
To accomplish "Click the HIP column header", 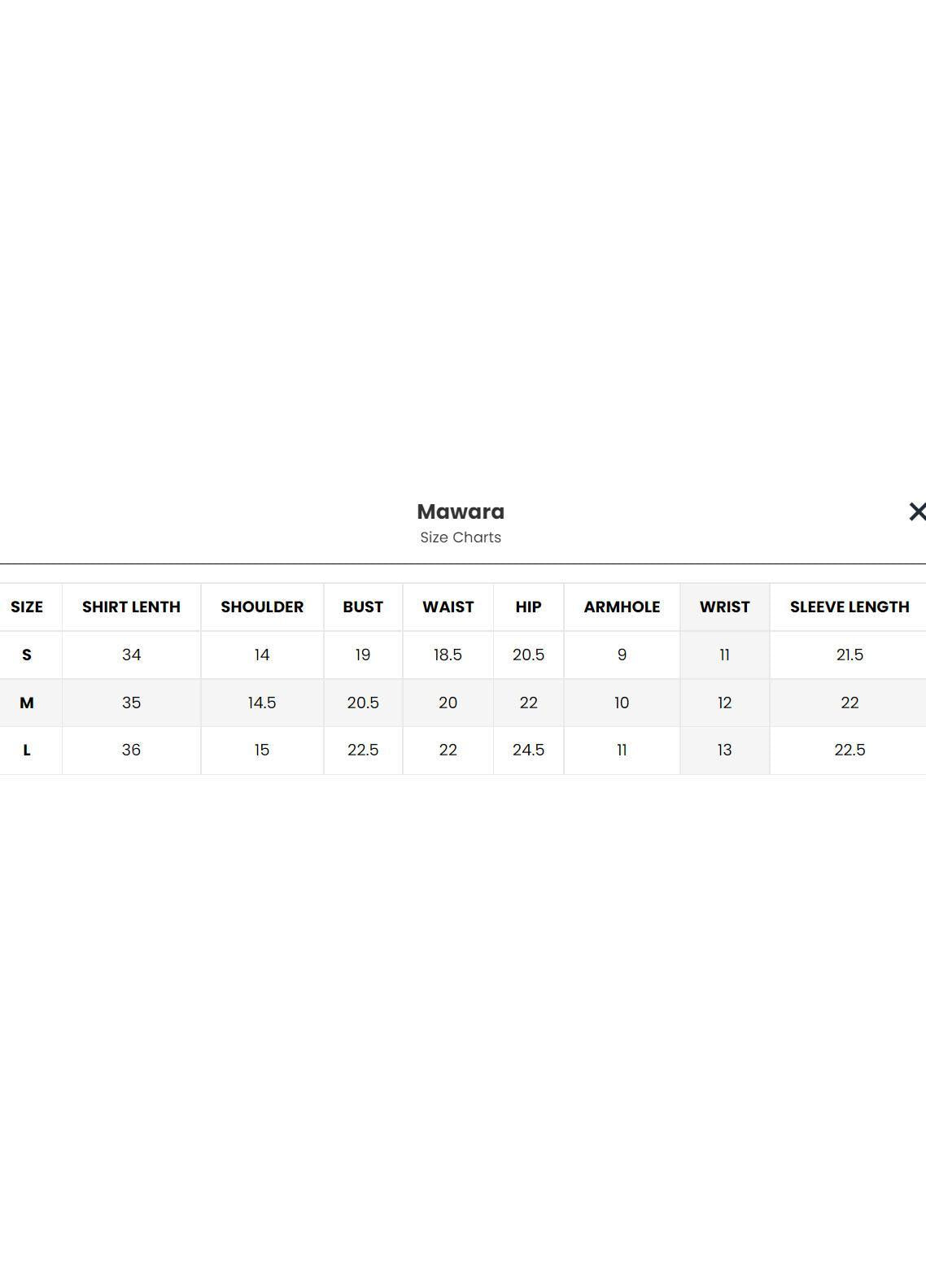I will pyautogui.click(x=528, y=607).
